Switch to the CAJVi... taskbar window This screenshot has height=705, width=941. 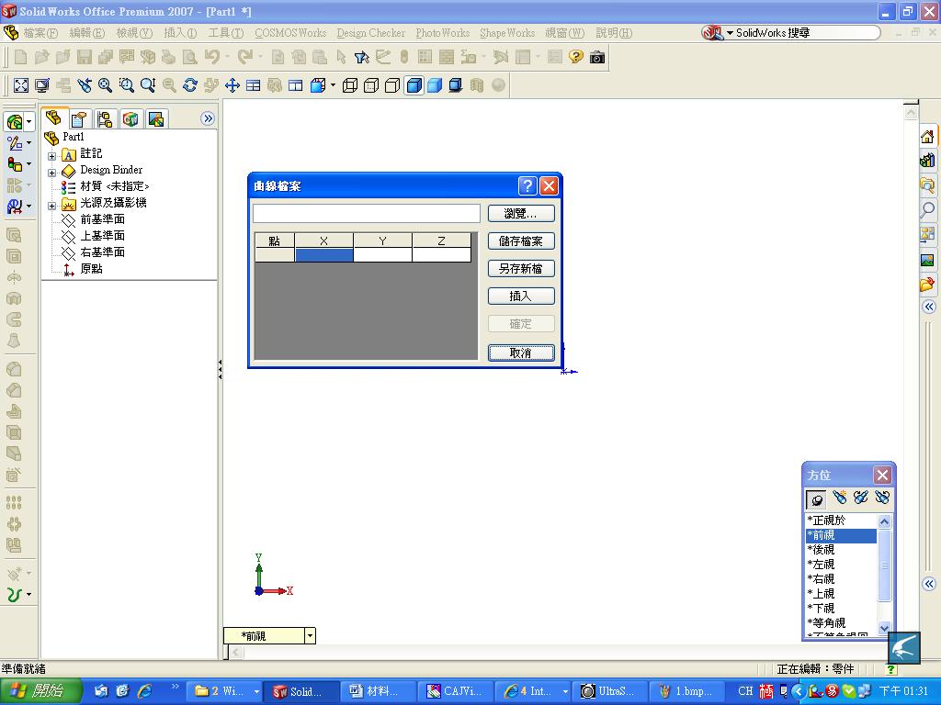tap(455, 691)
